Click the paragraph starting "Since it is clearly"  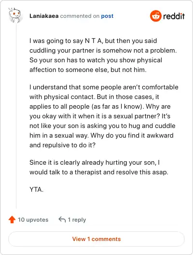click(x=99, y=167)
